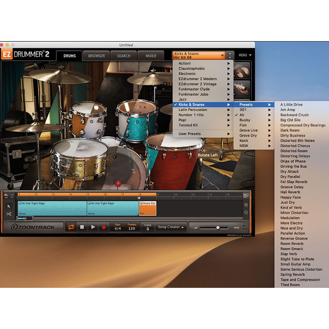Switch to the MIXER tab
Screen dimensions: 329x329
click(150, 56)
